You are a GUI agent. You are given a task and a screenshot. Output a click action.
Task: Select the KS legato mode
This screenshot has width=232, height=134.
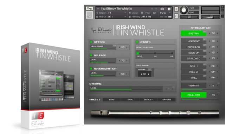coord(172,53)
